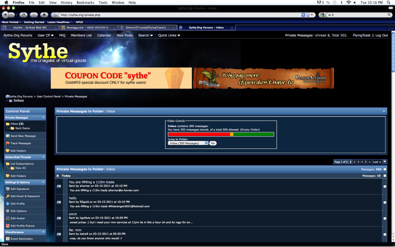Go to page 2 of messages

[354, 162]
